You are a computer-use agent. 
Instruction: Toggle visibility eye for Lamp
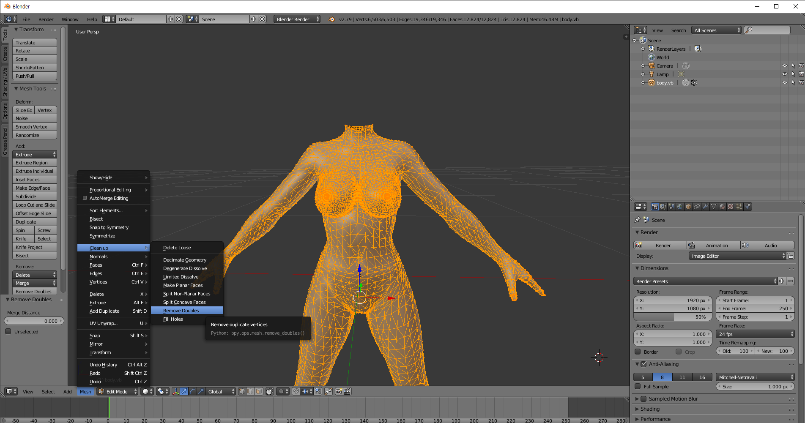click(x=785, y=74)
